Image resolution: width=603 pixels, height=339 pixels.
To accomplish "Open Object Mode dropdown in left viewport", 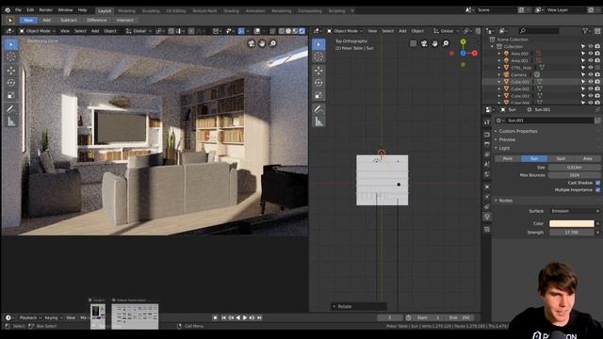I will pyautogui.click(x=38, y=31).
